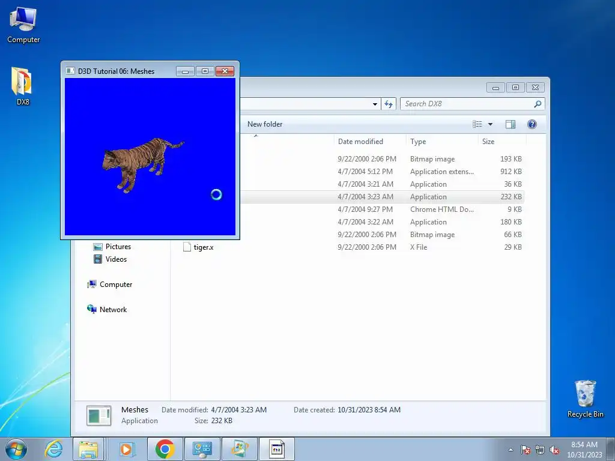Open the Action Center flag icon
Viewport: 615px width, 461px height.
point(525,450)
